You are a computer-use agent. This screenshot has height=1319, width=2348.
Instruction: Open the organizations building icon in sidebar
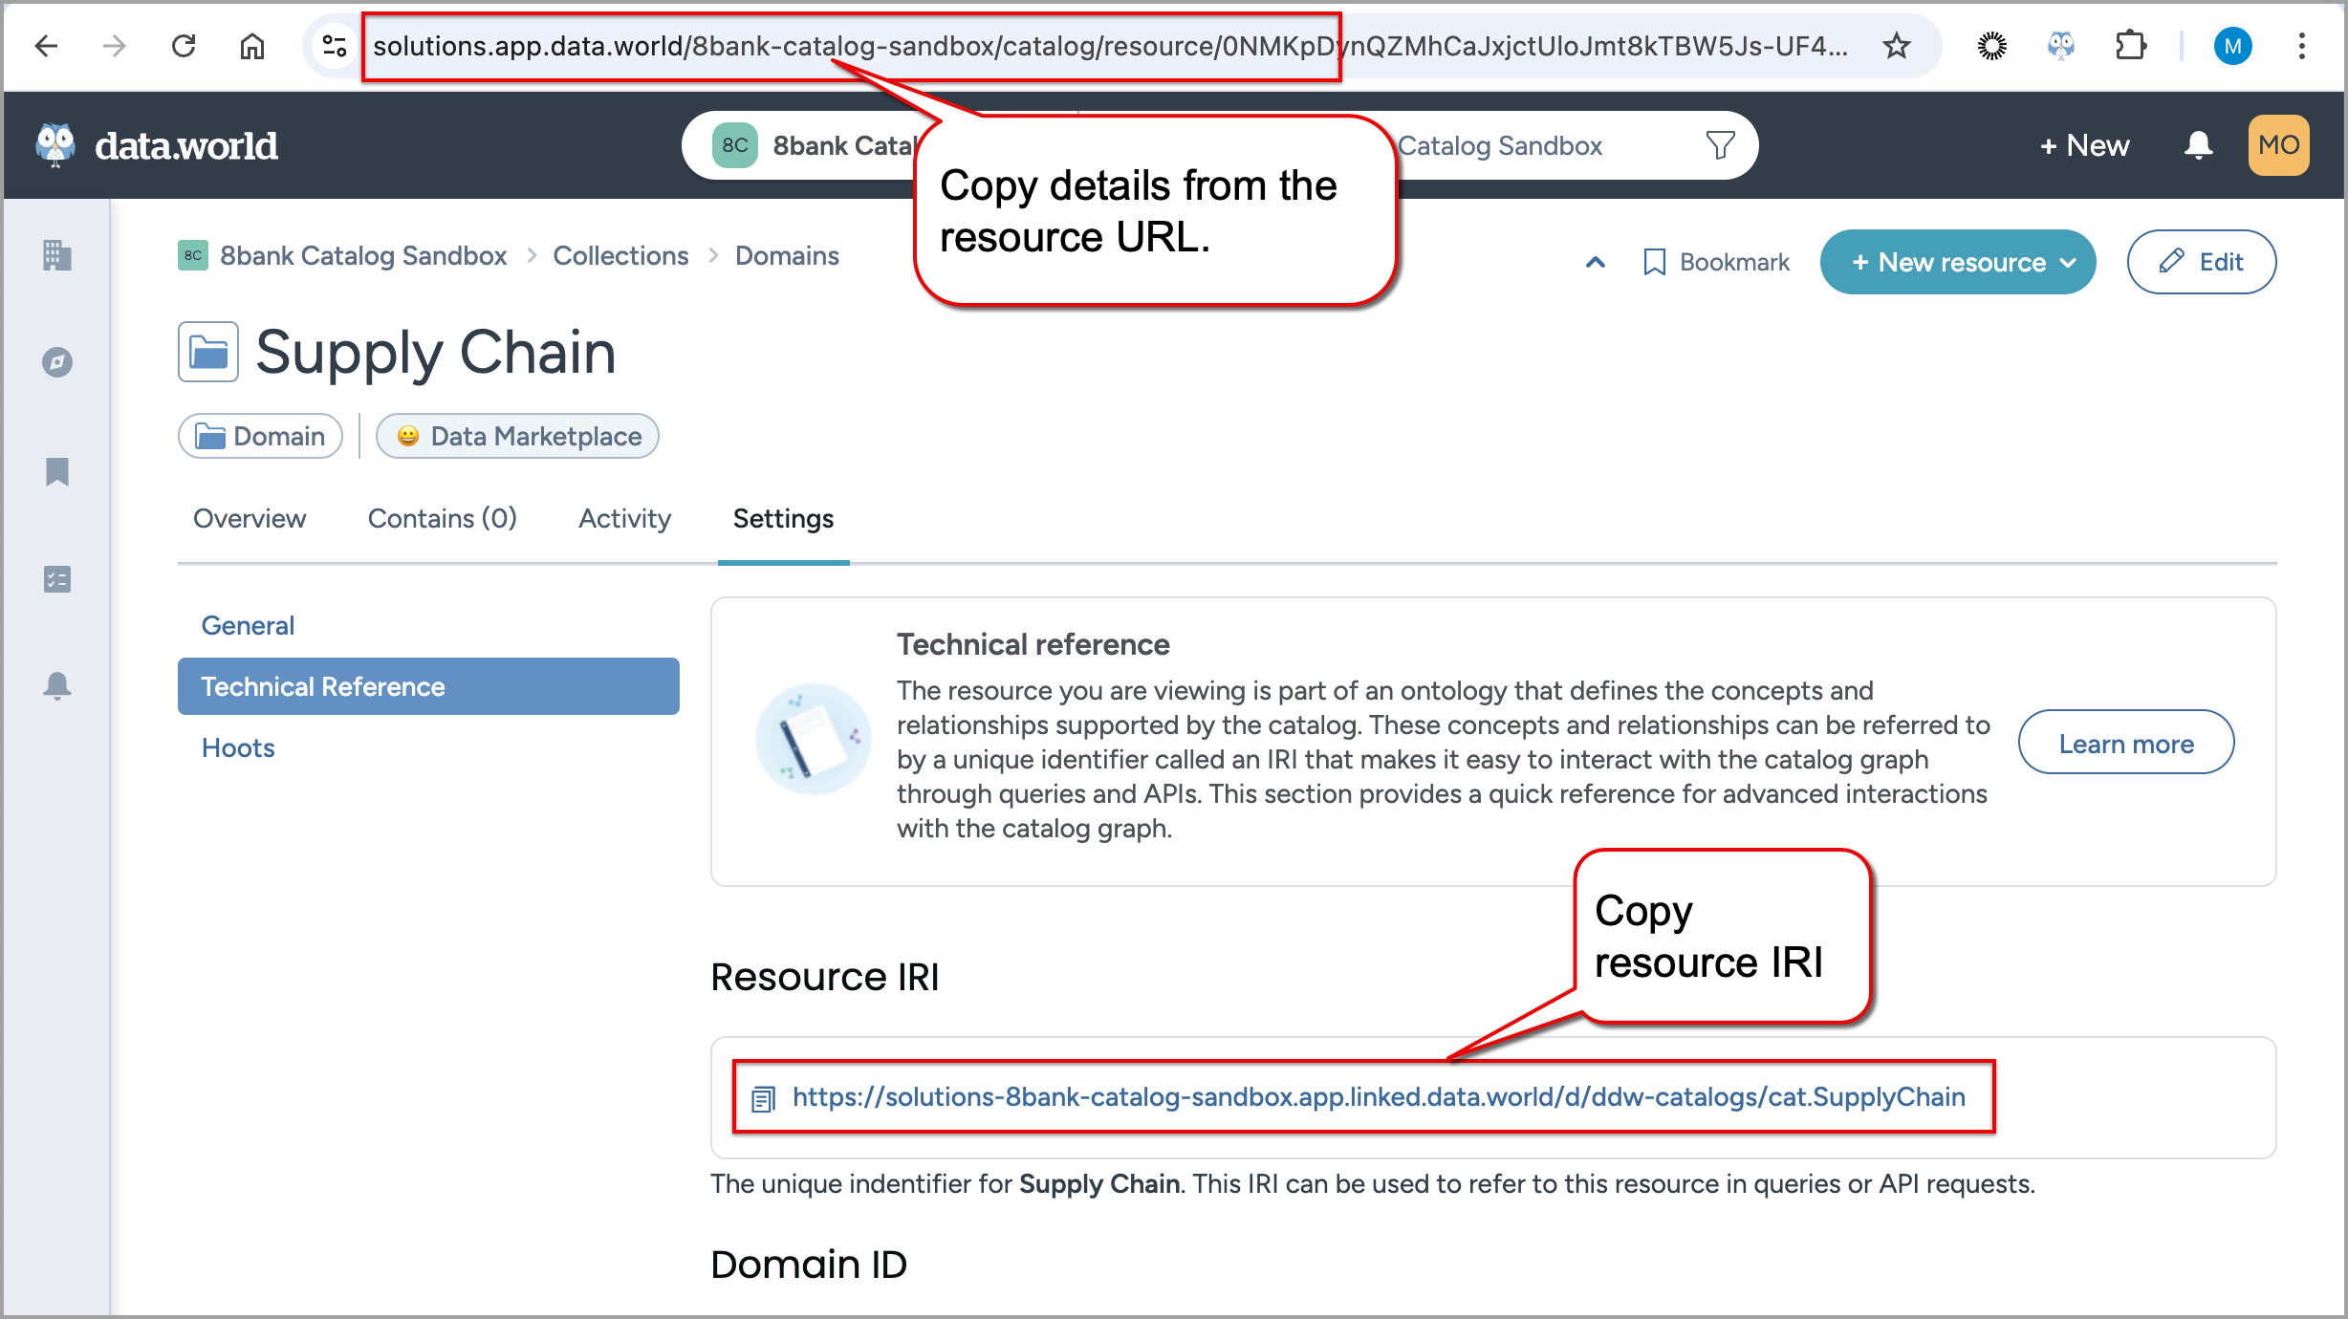point(57,255)
